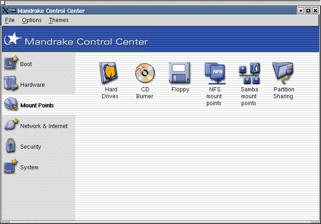Open the Floppy disk icon
Image resolution: width=321 pixels, height=224 pixels.
[179, 73]
